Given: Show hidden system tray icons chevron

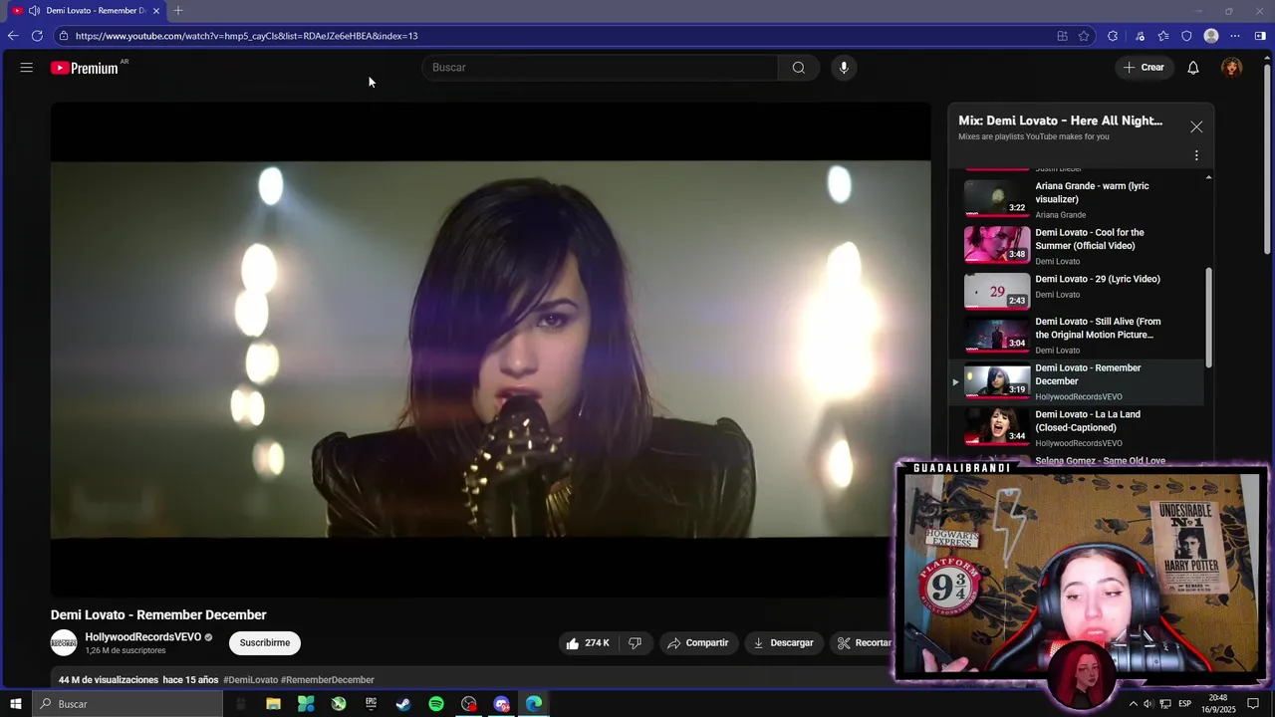Looking at the screenshot, I should 1133,704.
